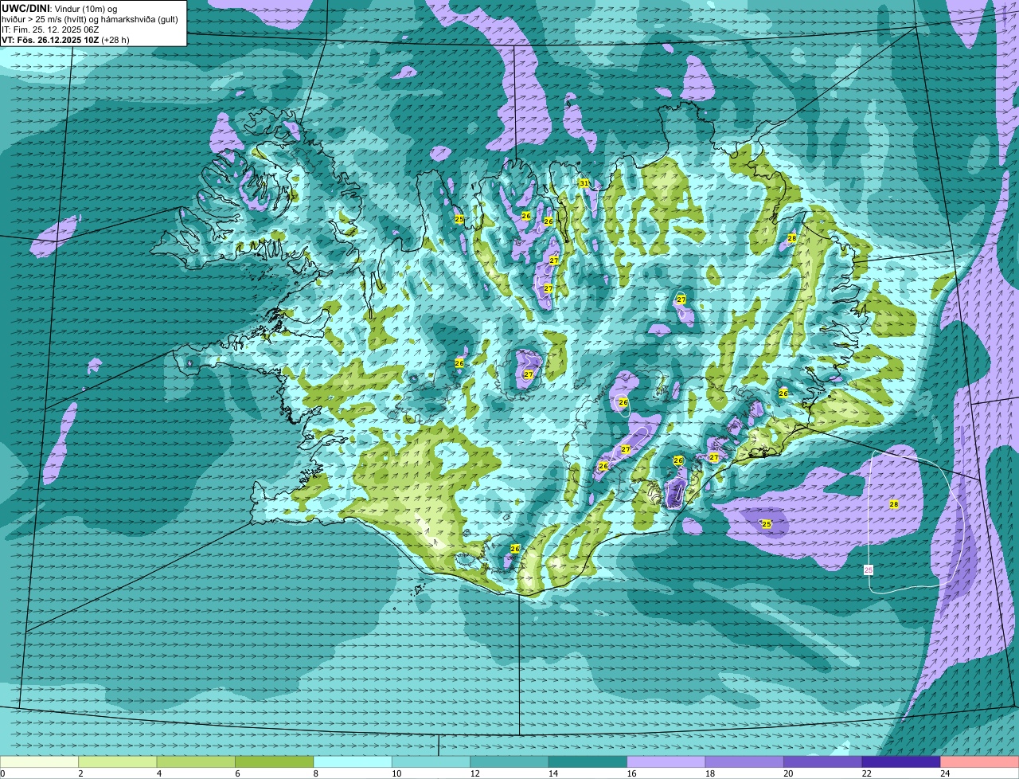Click the dark indigo 22–24 legend swatch

pos(903,761)
